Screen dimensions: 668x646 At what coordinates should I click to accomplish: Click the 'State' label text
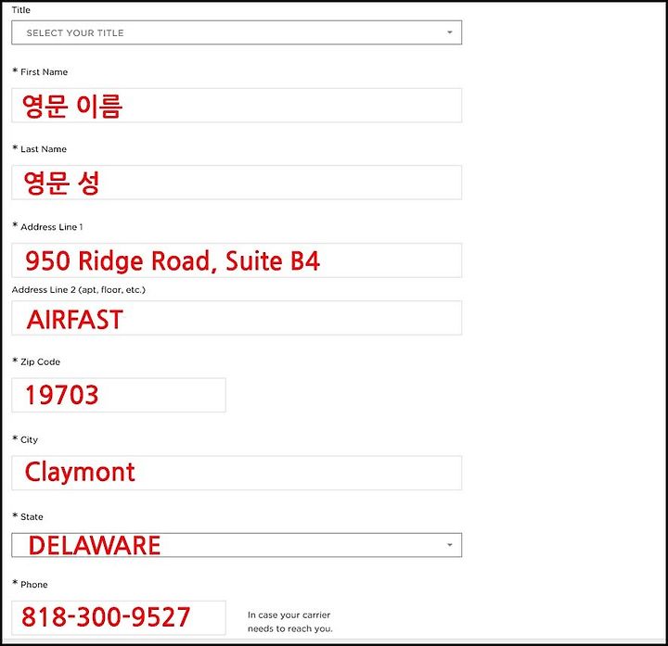(x=32, y=516)
